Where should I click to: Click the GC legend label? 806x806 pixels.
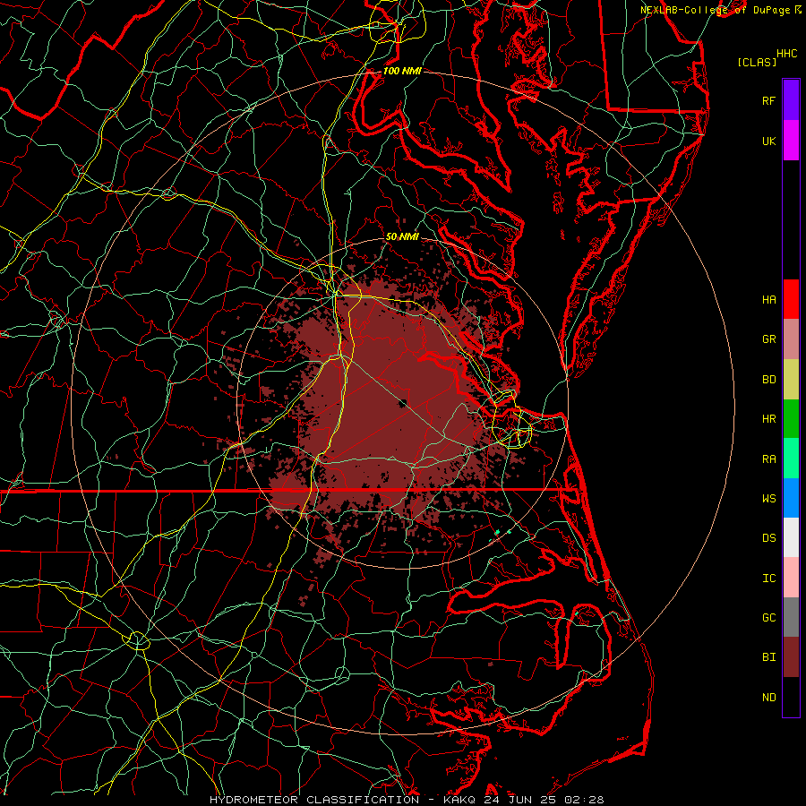click(768, 617)
